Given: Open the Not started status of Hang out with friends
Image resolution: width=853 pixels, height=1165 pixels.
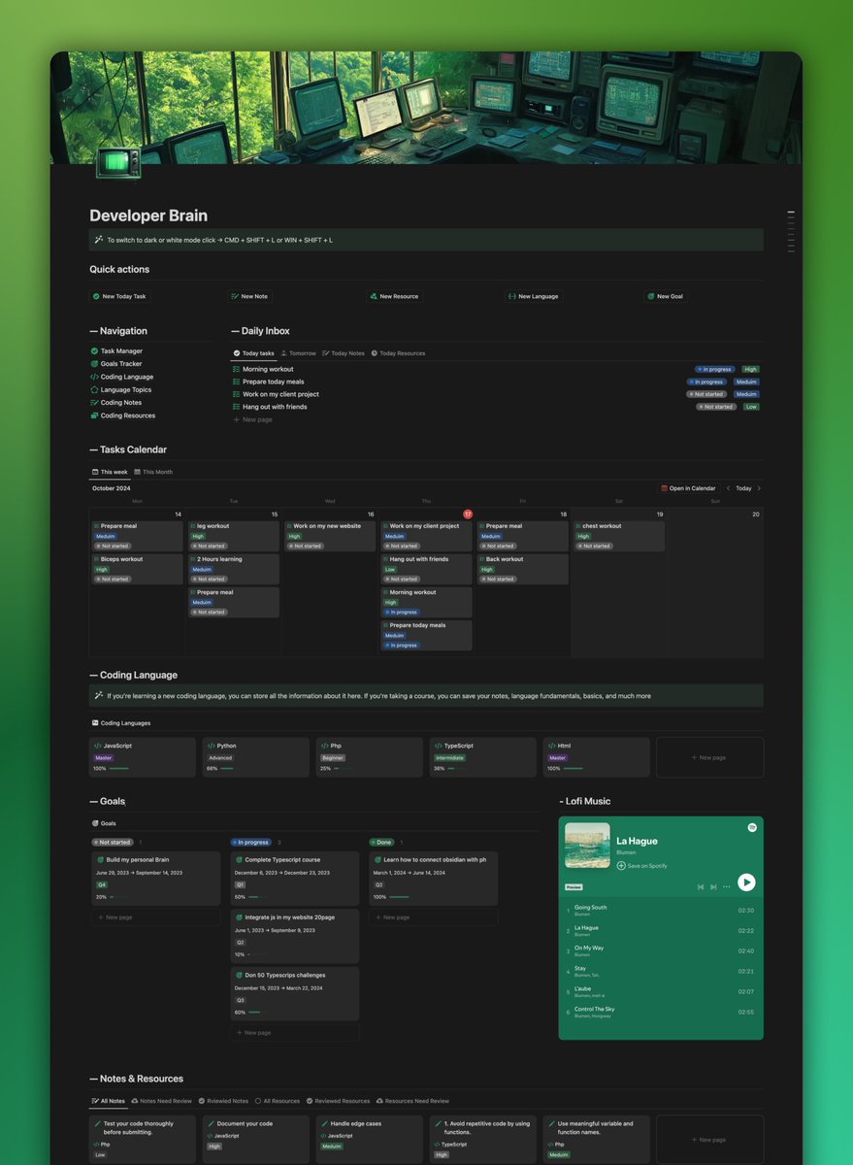Looking at the screenshot, I should 716,407.
